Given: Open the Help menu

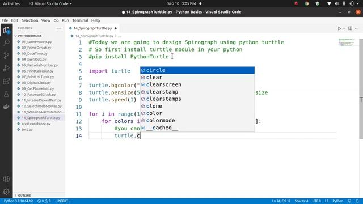Looking at the screenshot, I should click(95, 20).
